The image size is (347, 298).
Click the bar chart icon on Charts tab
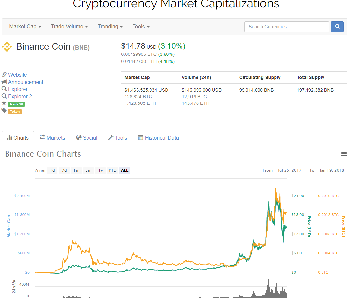(9, 138)
